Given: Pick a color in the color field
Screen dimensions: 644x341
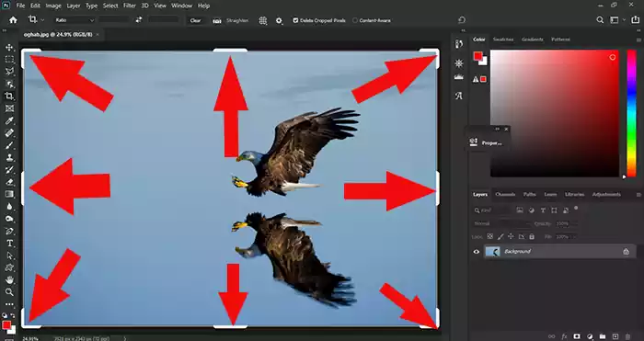Looking at the screenshot, I should coord(555,113).
